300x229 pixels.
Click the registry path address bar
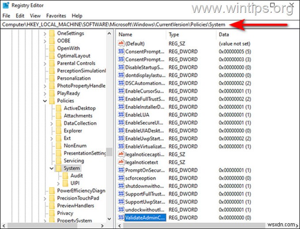coord(150,25)
